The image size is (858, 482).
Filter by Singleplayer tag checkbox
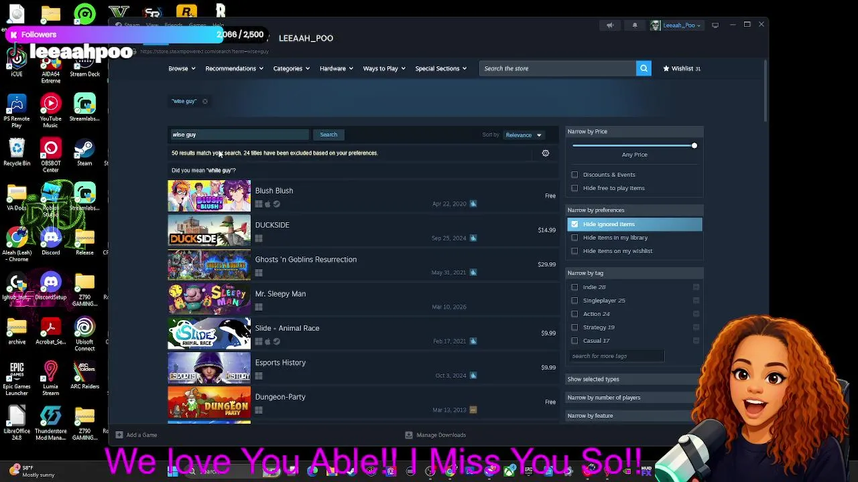click(574, 301)
